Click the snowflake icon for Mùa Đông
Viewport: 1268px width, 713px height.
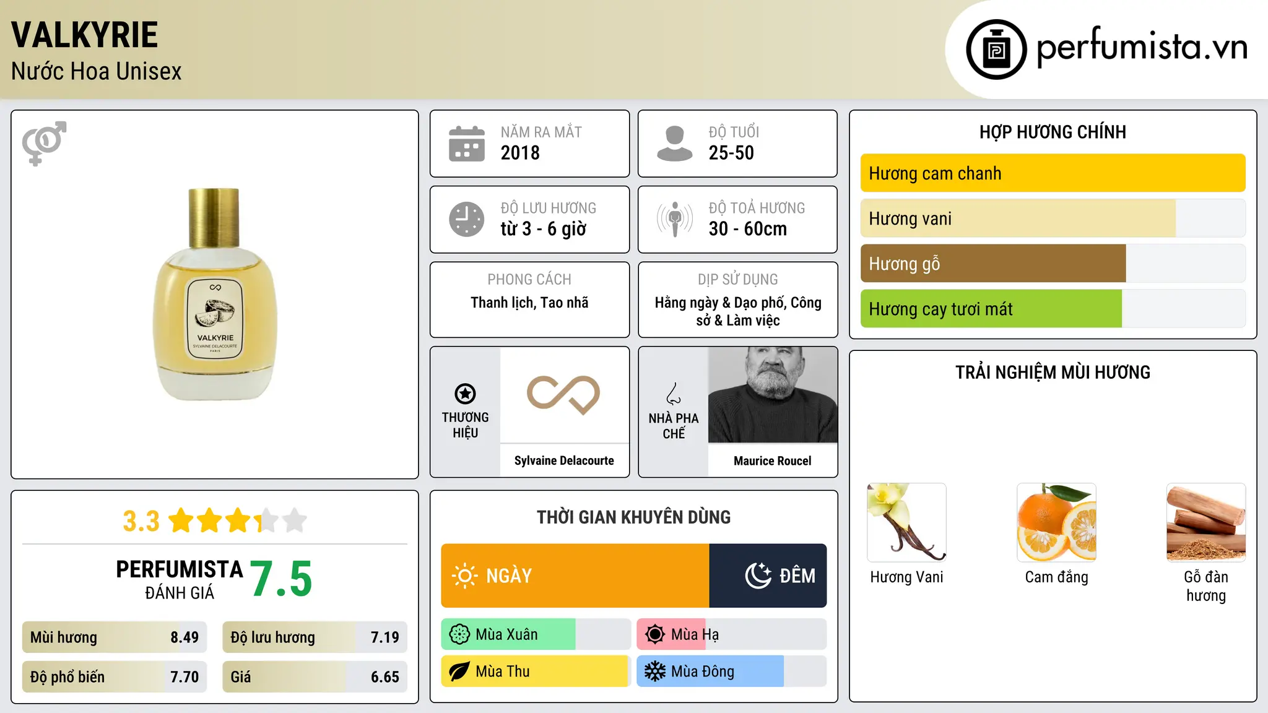tap(654, 672)
